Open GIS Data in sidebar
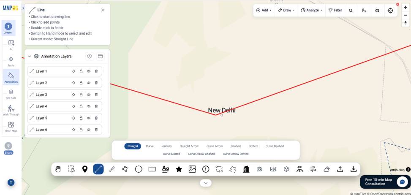The image size is (411, 195). point(11,94)
